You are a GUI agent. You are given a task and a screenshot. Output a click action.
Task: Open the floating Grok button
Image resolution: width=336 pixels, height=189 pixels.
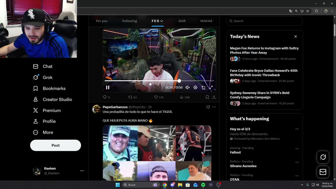[323, 157]
